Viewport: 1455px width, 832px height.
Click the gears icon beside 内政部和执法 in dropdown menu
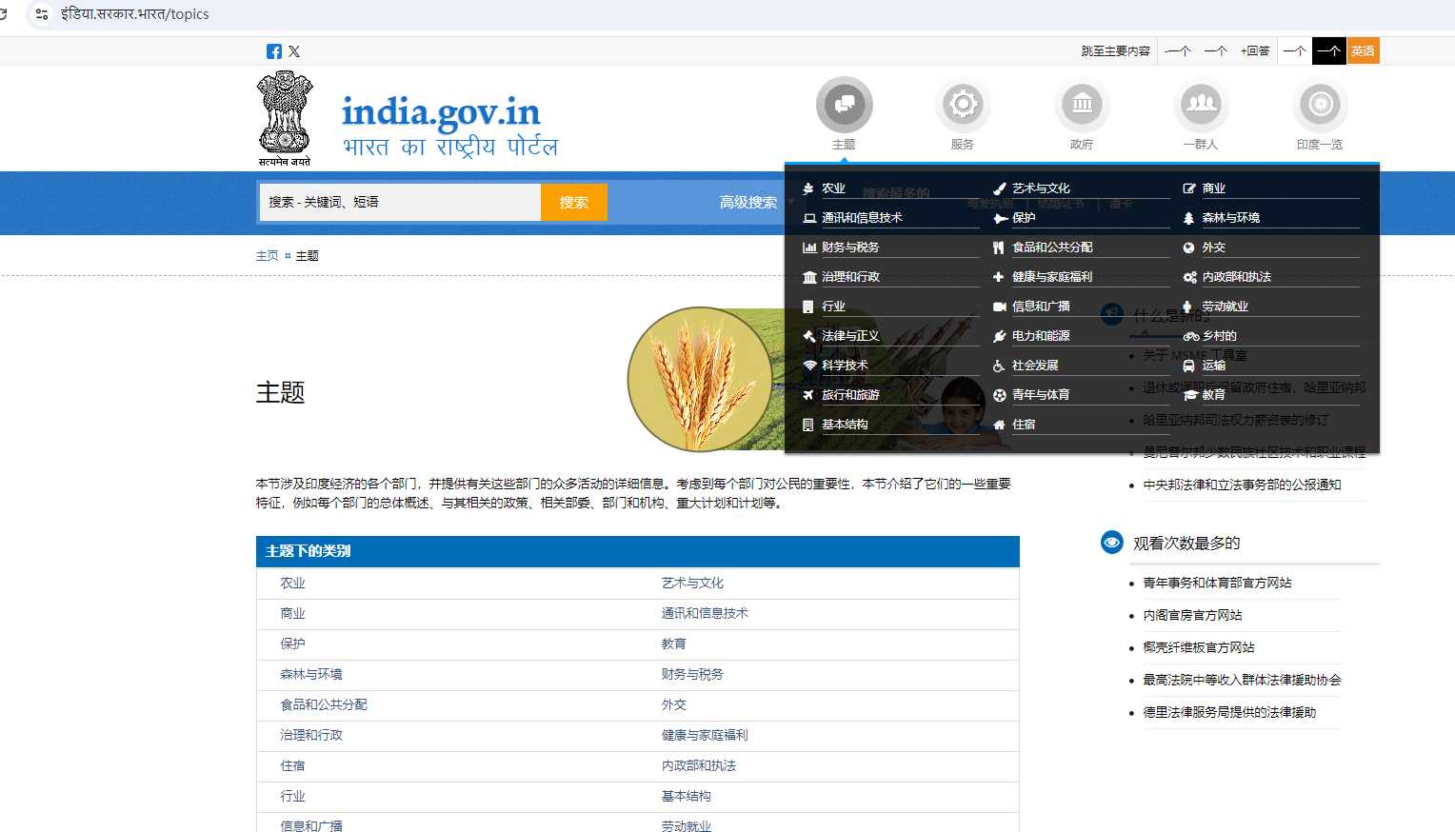[1190, 277]
